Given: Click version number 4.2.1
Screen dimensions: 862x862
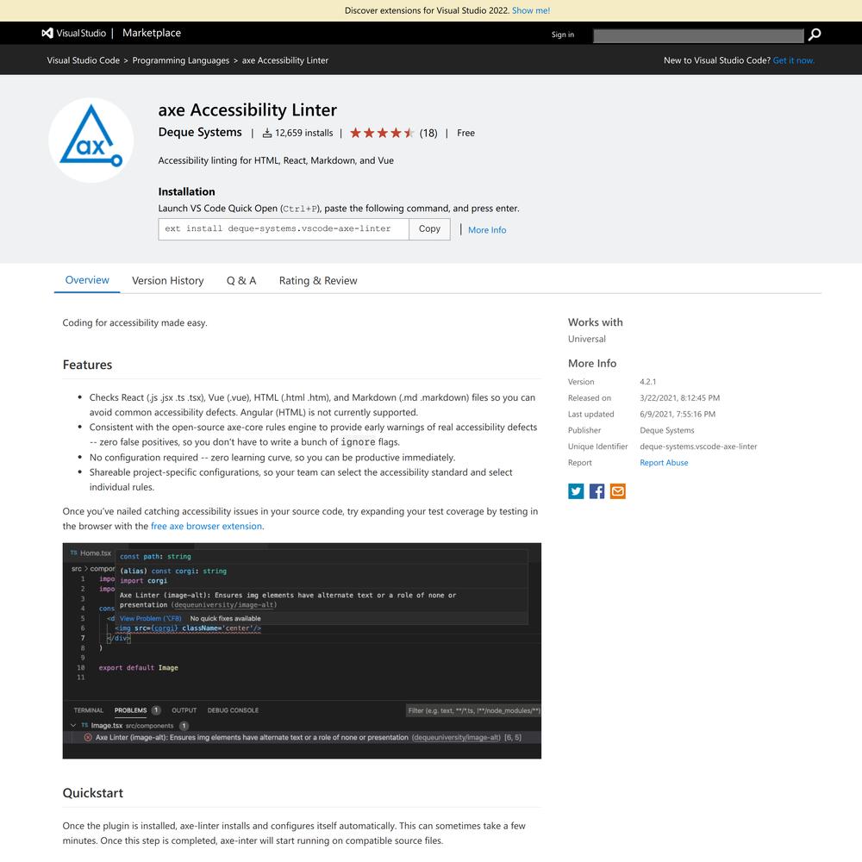Looking at the screenshot, I should point(647,382).
